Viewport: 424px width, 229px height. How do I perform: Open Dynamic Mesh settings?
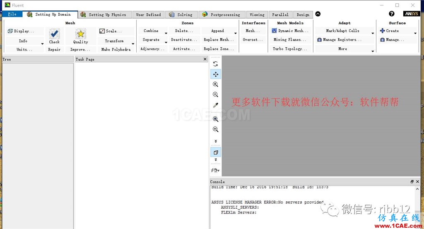(290, 31)
